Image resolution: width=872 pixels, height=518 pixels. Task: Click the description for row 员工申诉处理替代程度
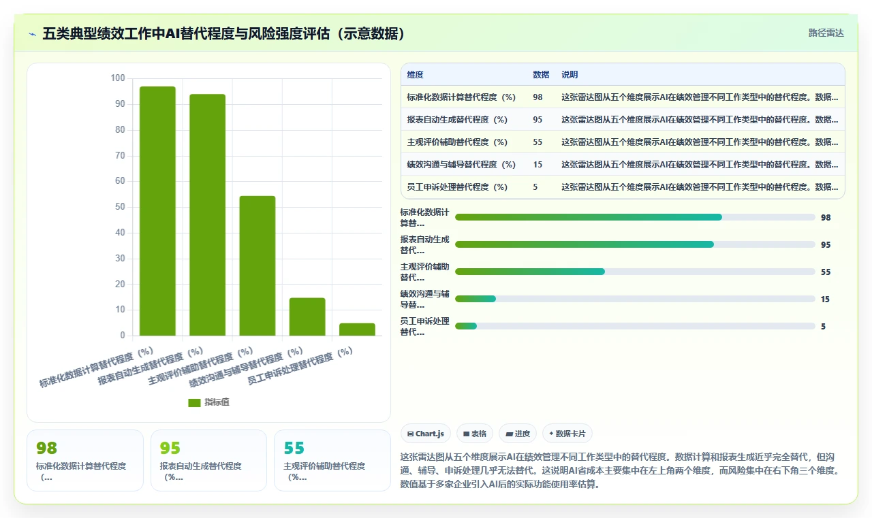click(700, 187)
